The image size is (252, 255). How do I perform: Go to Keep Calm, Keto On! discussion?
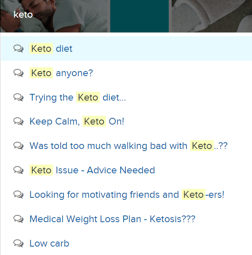(x=77, y=121)
